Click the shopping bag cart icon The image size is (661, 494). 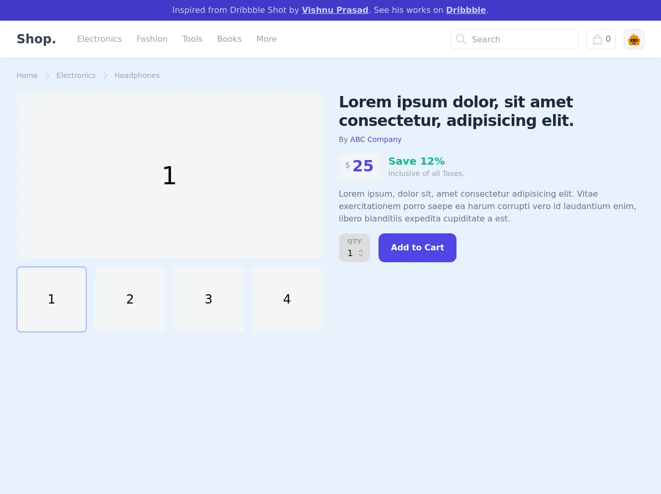pos(597,39)
